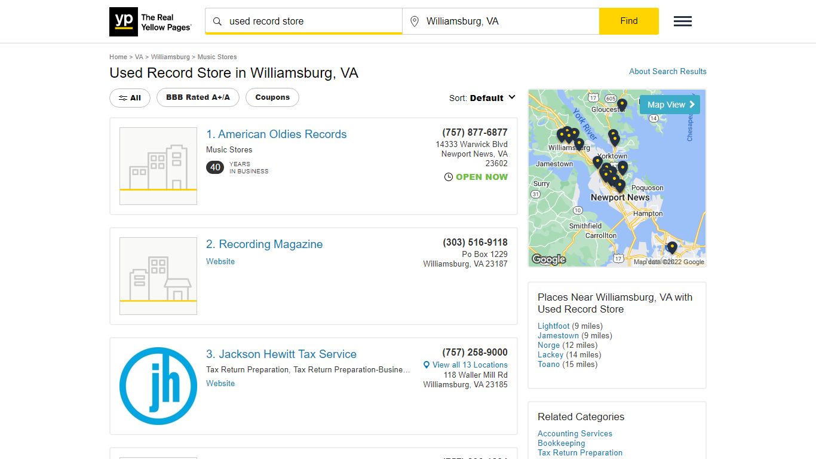Open the All filters button
816x459 pixels.
point(130,98)
